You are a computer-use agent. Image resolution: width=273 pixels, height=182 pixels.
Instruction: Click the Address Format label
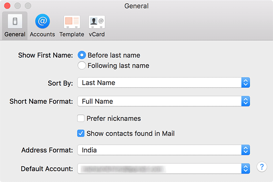(47, 150)
